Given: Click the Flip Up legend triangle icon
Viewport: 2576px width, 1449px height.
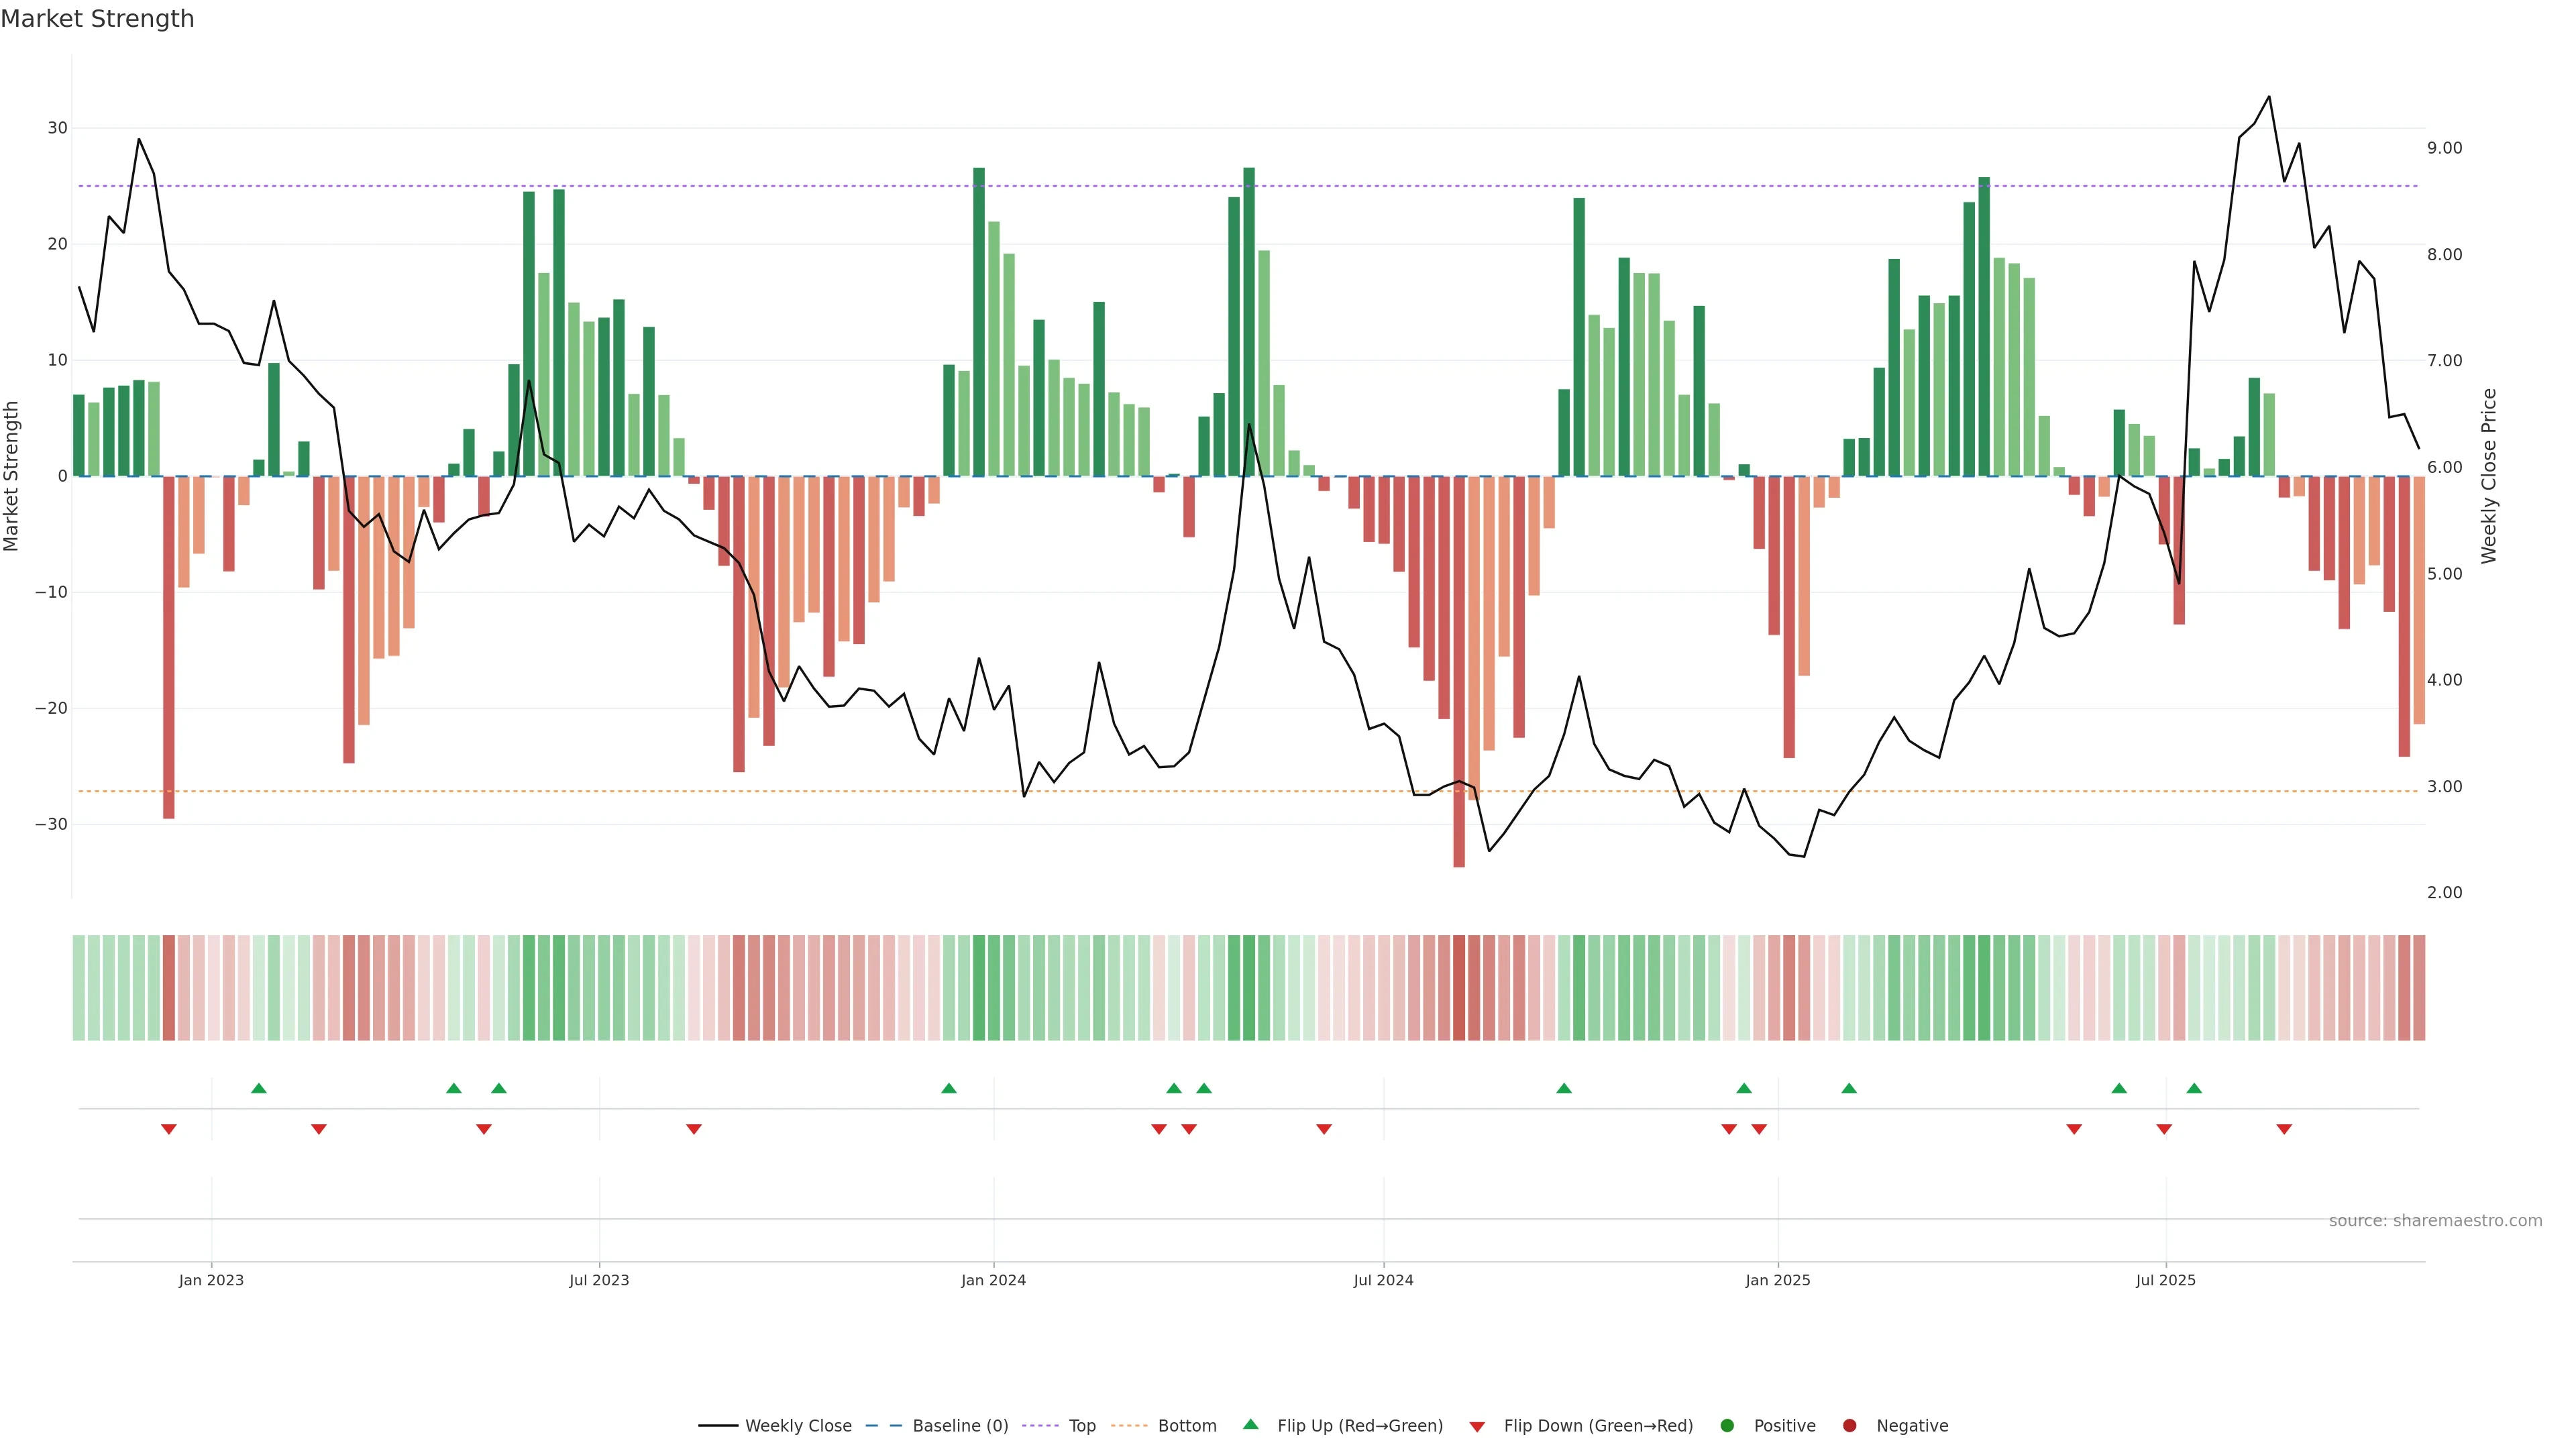Looking at the screenshot, I should coord(1250,1425).
